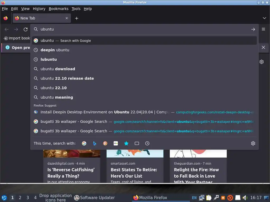Switch to workspace 4
This screenshot has width=270, height=202.
tap(35, 198)
